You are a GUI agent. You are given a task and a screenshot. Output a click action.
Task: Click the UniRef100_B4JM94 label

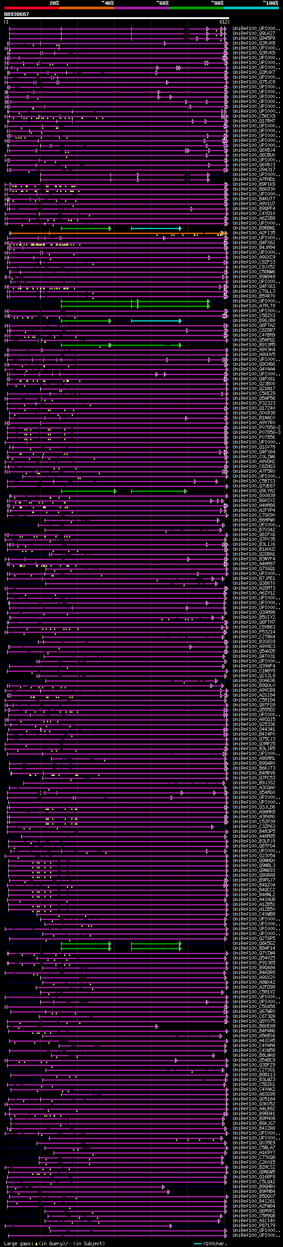click(x=254, y=247)
